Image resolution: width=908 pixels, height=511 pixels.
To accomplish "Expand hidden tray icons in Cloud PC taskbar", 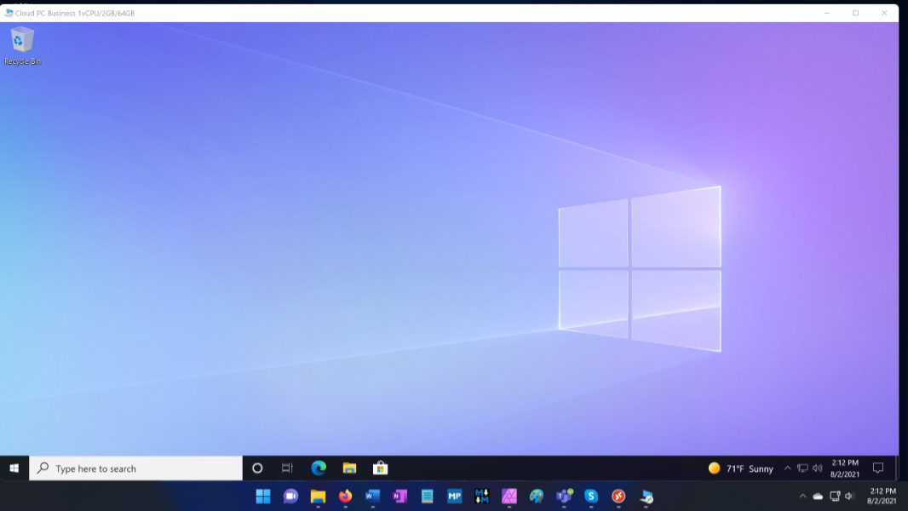I will coord(787,468).
